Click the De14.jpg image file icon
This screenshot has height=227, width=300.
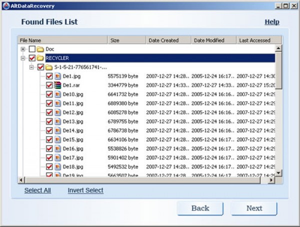tap(57, 130)
